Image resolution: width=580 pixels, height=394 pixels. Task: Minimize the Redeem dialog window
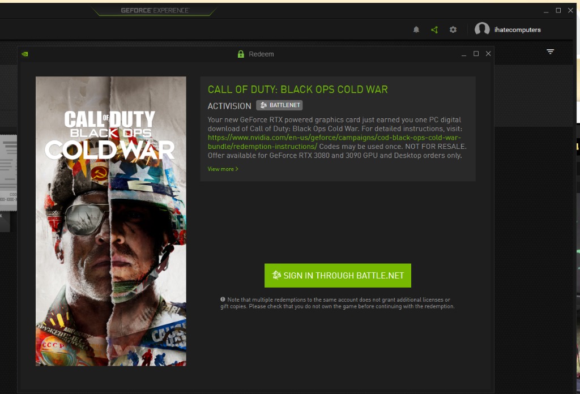[x=463, y=54]
